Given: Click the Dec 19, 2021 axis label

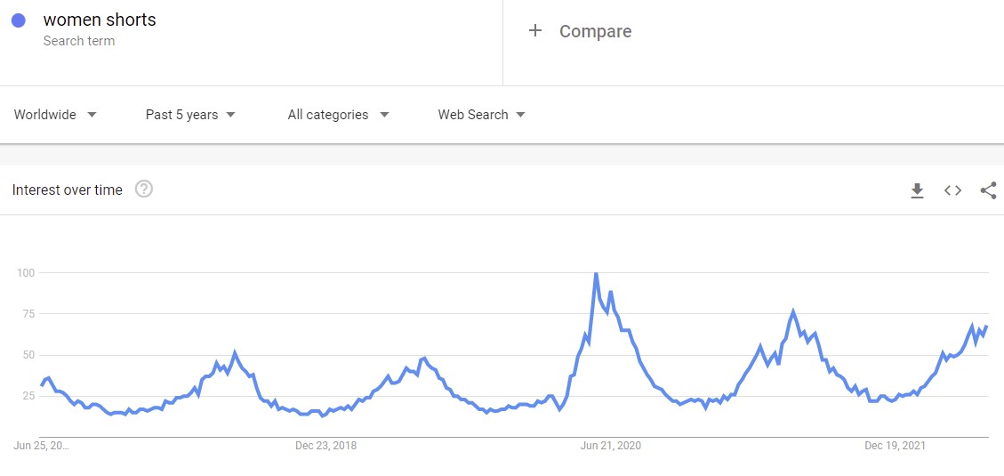Looking at the screenshot, I should tap(896, 446).
